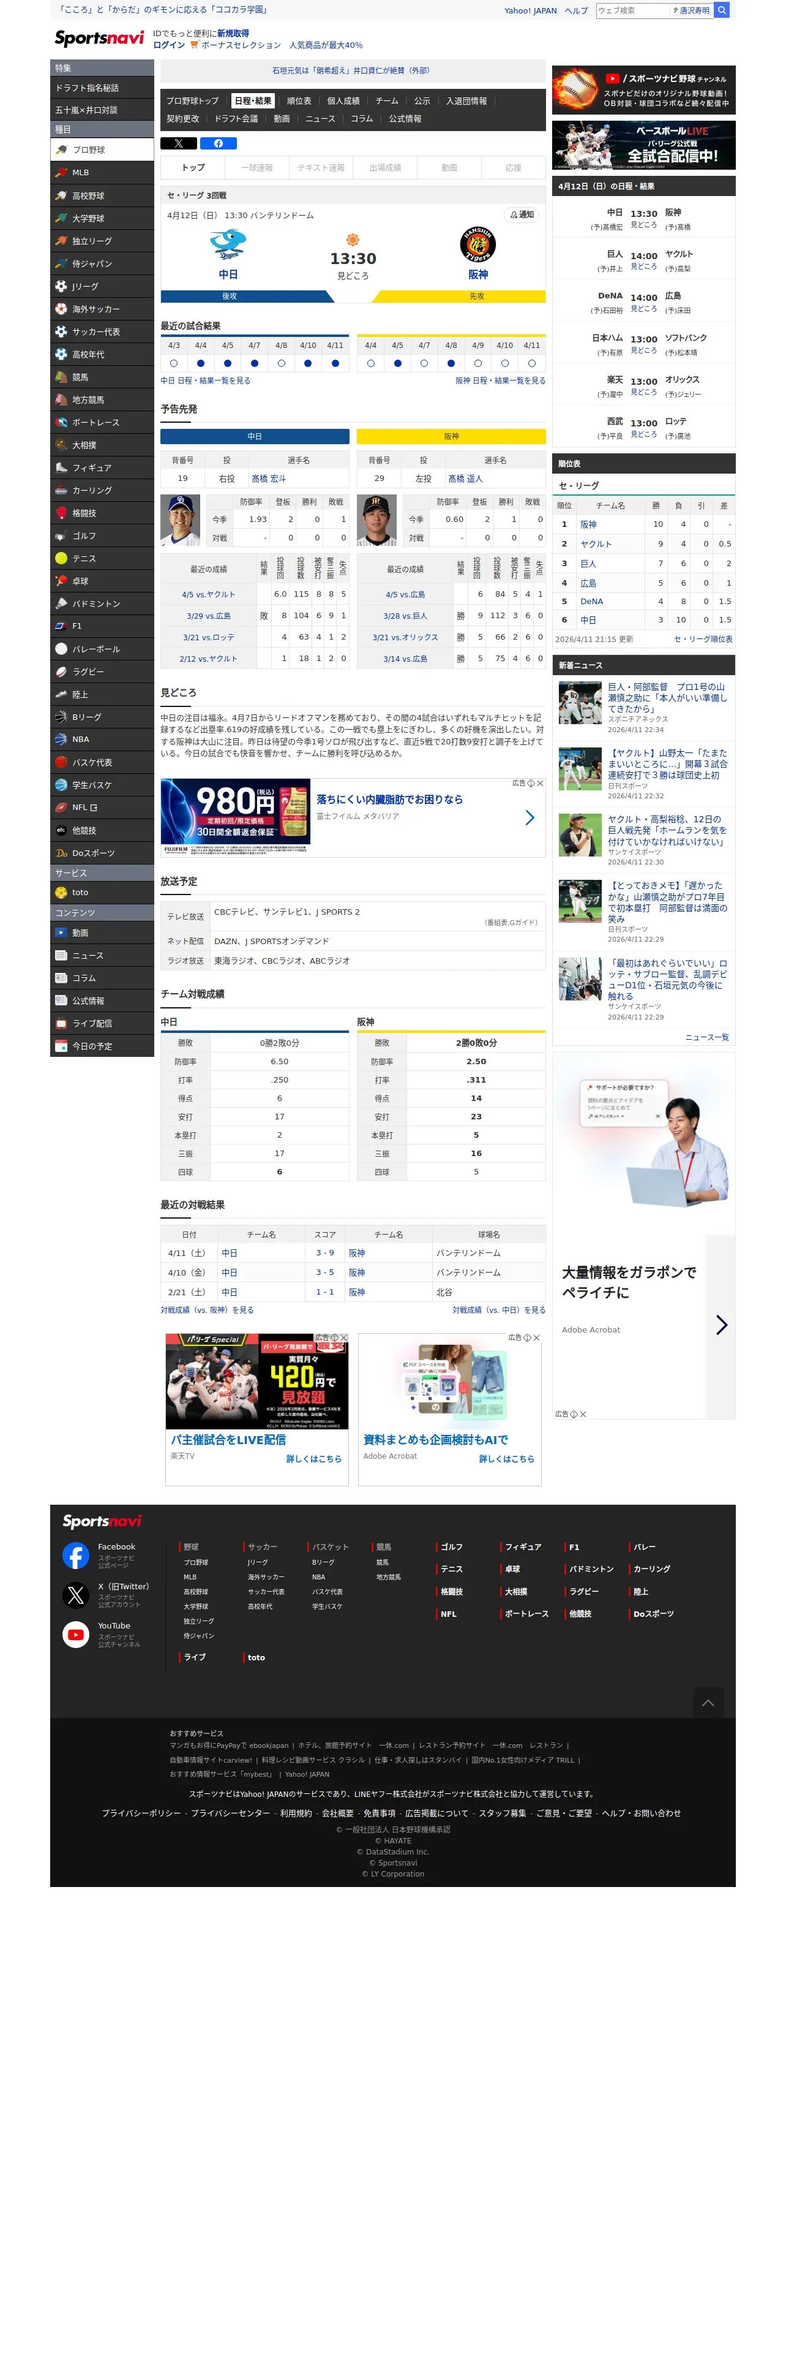This screenshot has width=786, height=2360.
Task: Open pitcher 髙橋 宏斗 profile link
Action: point(268,478)
